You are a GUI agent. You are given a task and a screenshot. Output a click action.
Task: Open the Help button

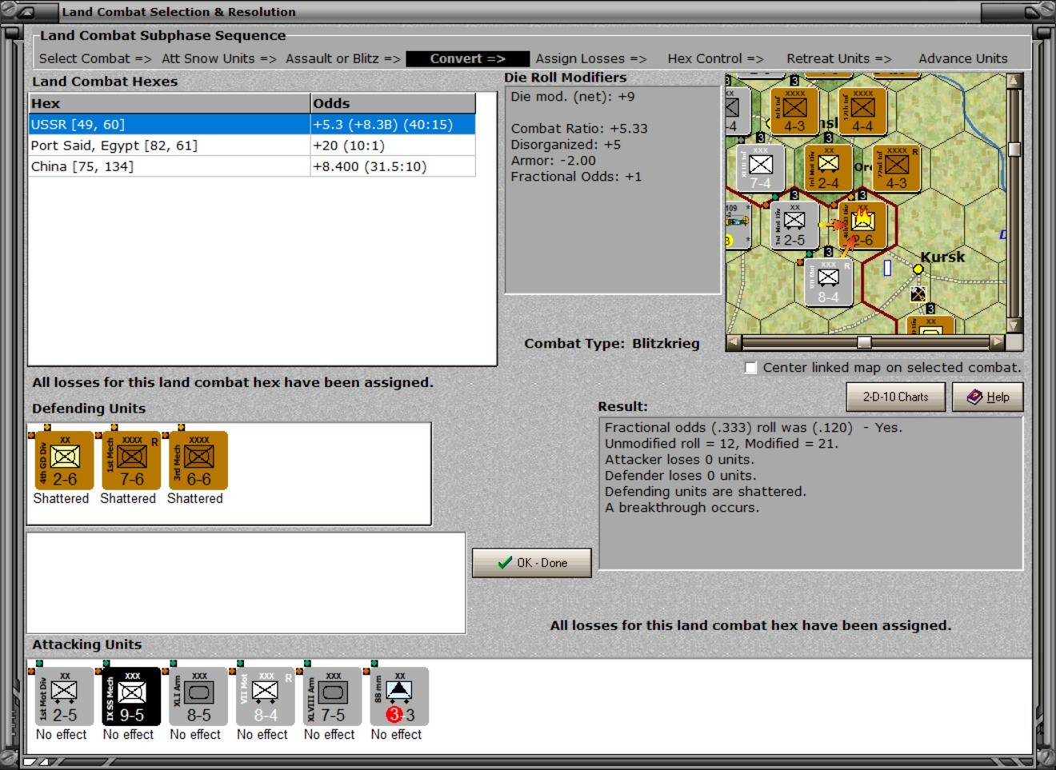coord(988,397)
